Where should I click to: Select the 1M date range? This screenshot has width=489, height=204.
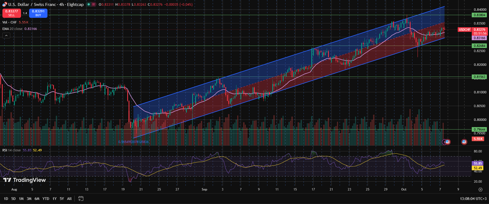(21, 199)
